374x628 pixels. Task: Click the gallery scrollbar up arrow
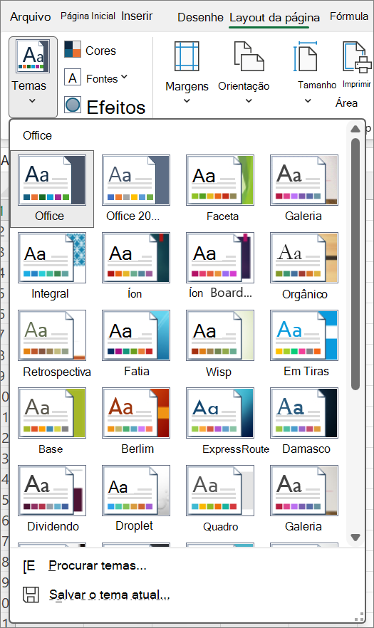[x=355, y=129]
